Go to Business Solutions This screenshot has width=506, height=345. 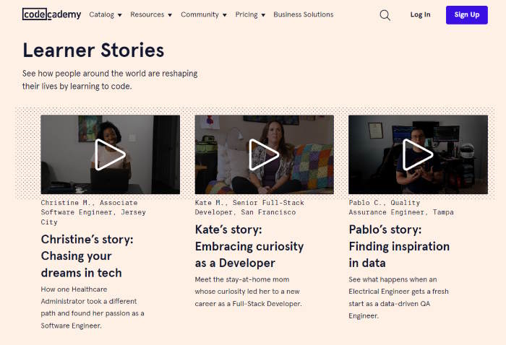pos(304,14)
